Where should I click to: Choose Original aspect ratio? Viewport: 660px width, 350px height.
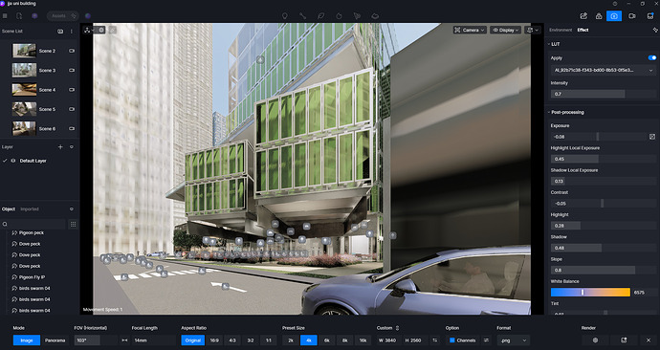[193, 340]
